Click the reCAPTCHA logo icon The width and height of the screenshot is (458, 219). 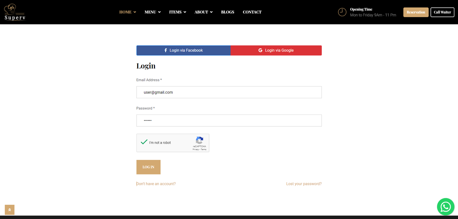(200, 140)
